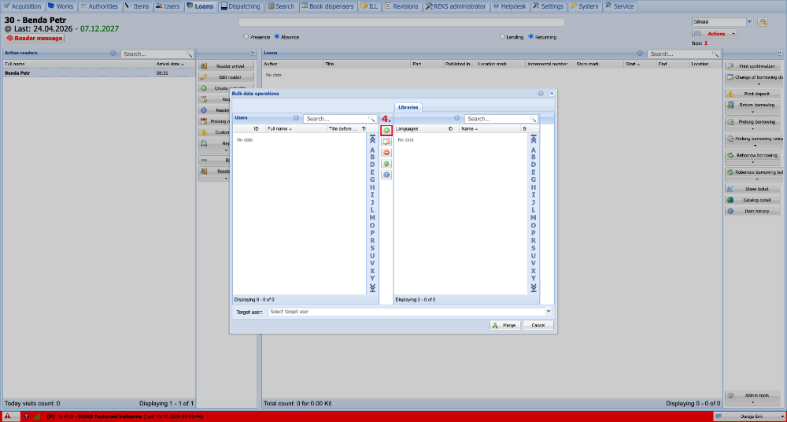The width and height of the screenshot is (787, 422).
Task: Click the magnifier in the Loans panel search box
Action: (x=715, y=54)
